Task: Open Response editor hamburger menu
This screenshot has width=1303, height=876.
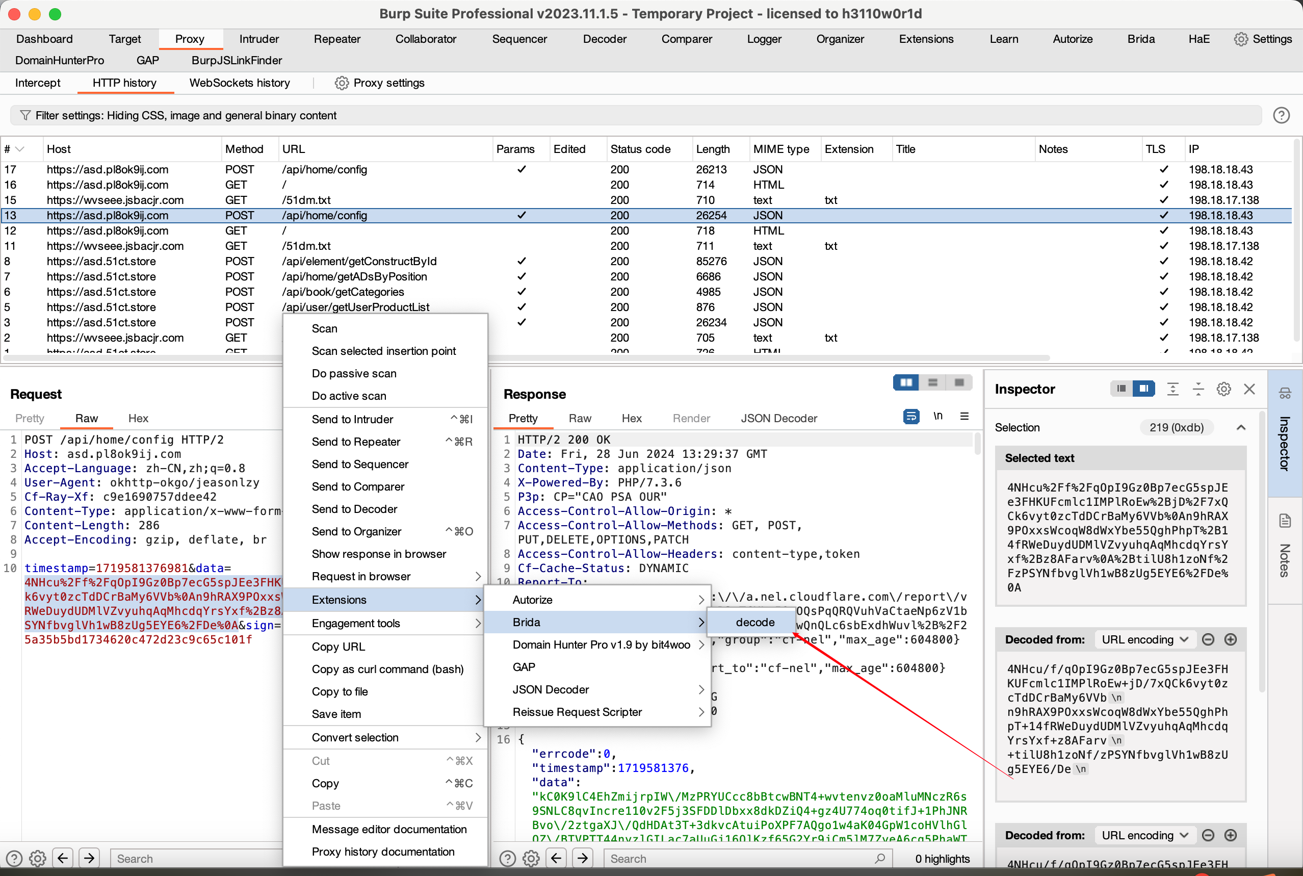Action: click(965, 417)
